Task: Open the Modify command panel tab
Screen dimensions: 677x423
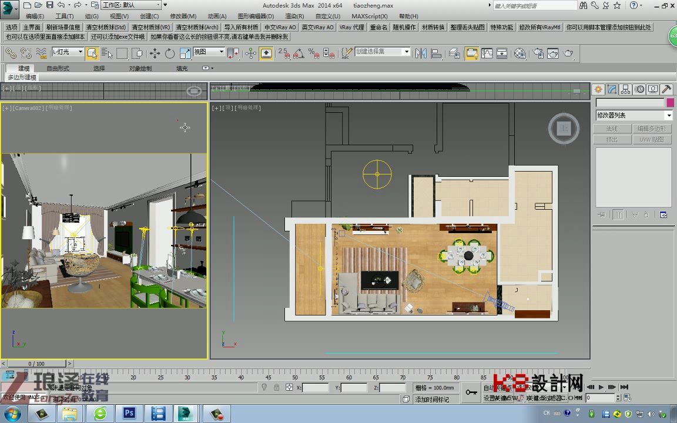Action: click(612, 89)
